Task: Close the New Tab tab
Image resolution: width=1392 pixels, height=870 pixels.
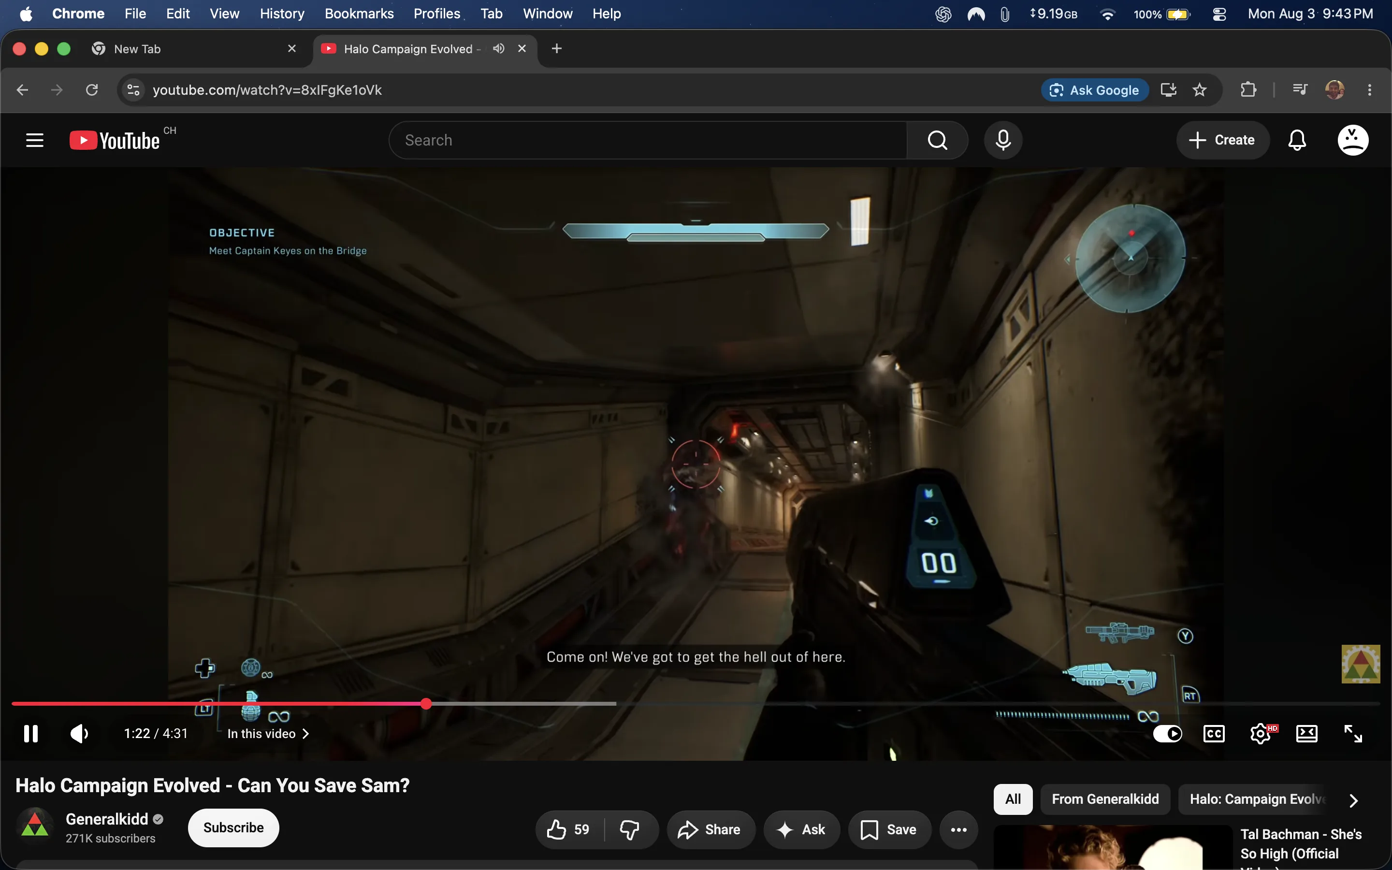Action: [x=291, y=48]
